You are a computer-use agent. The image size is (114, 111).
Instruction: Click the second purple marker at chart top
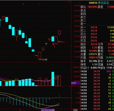40,4
